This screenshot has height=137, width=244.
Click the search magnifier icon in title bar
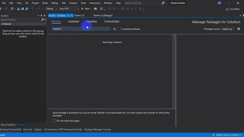tap(163, 3)
